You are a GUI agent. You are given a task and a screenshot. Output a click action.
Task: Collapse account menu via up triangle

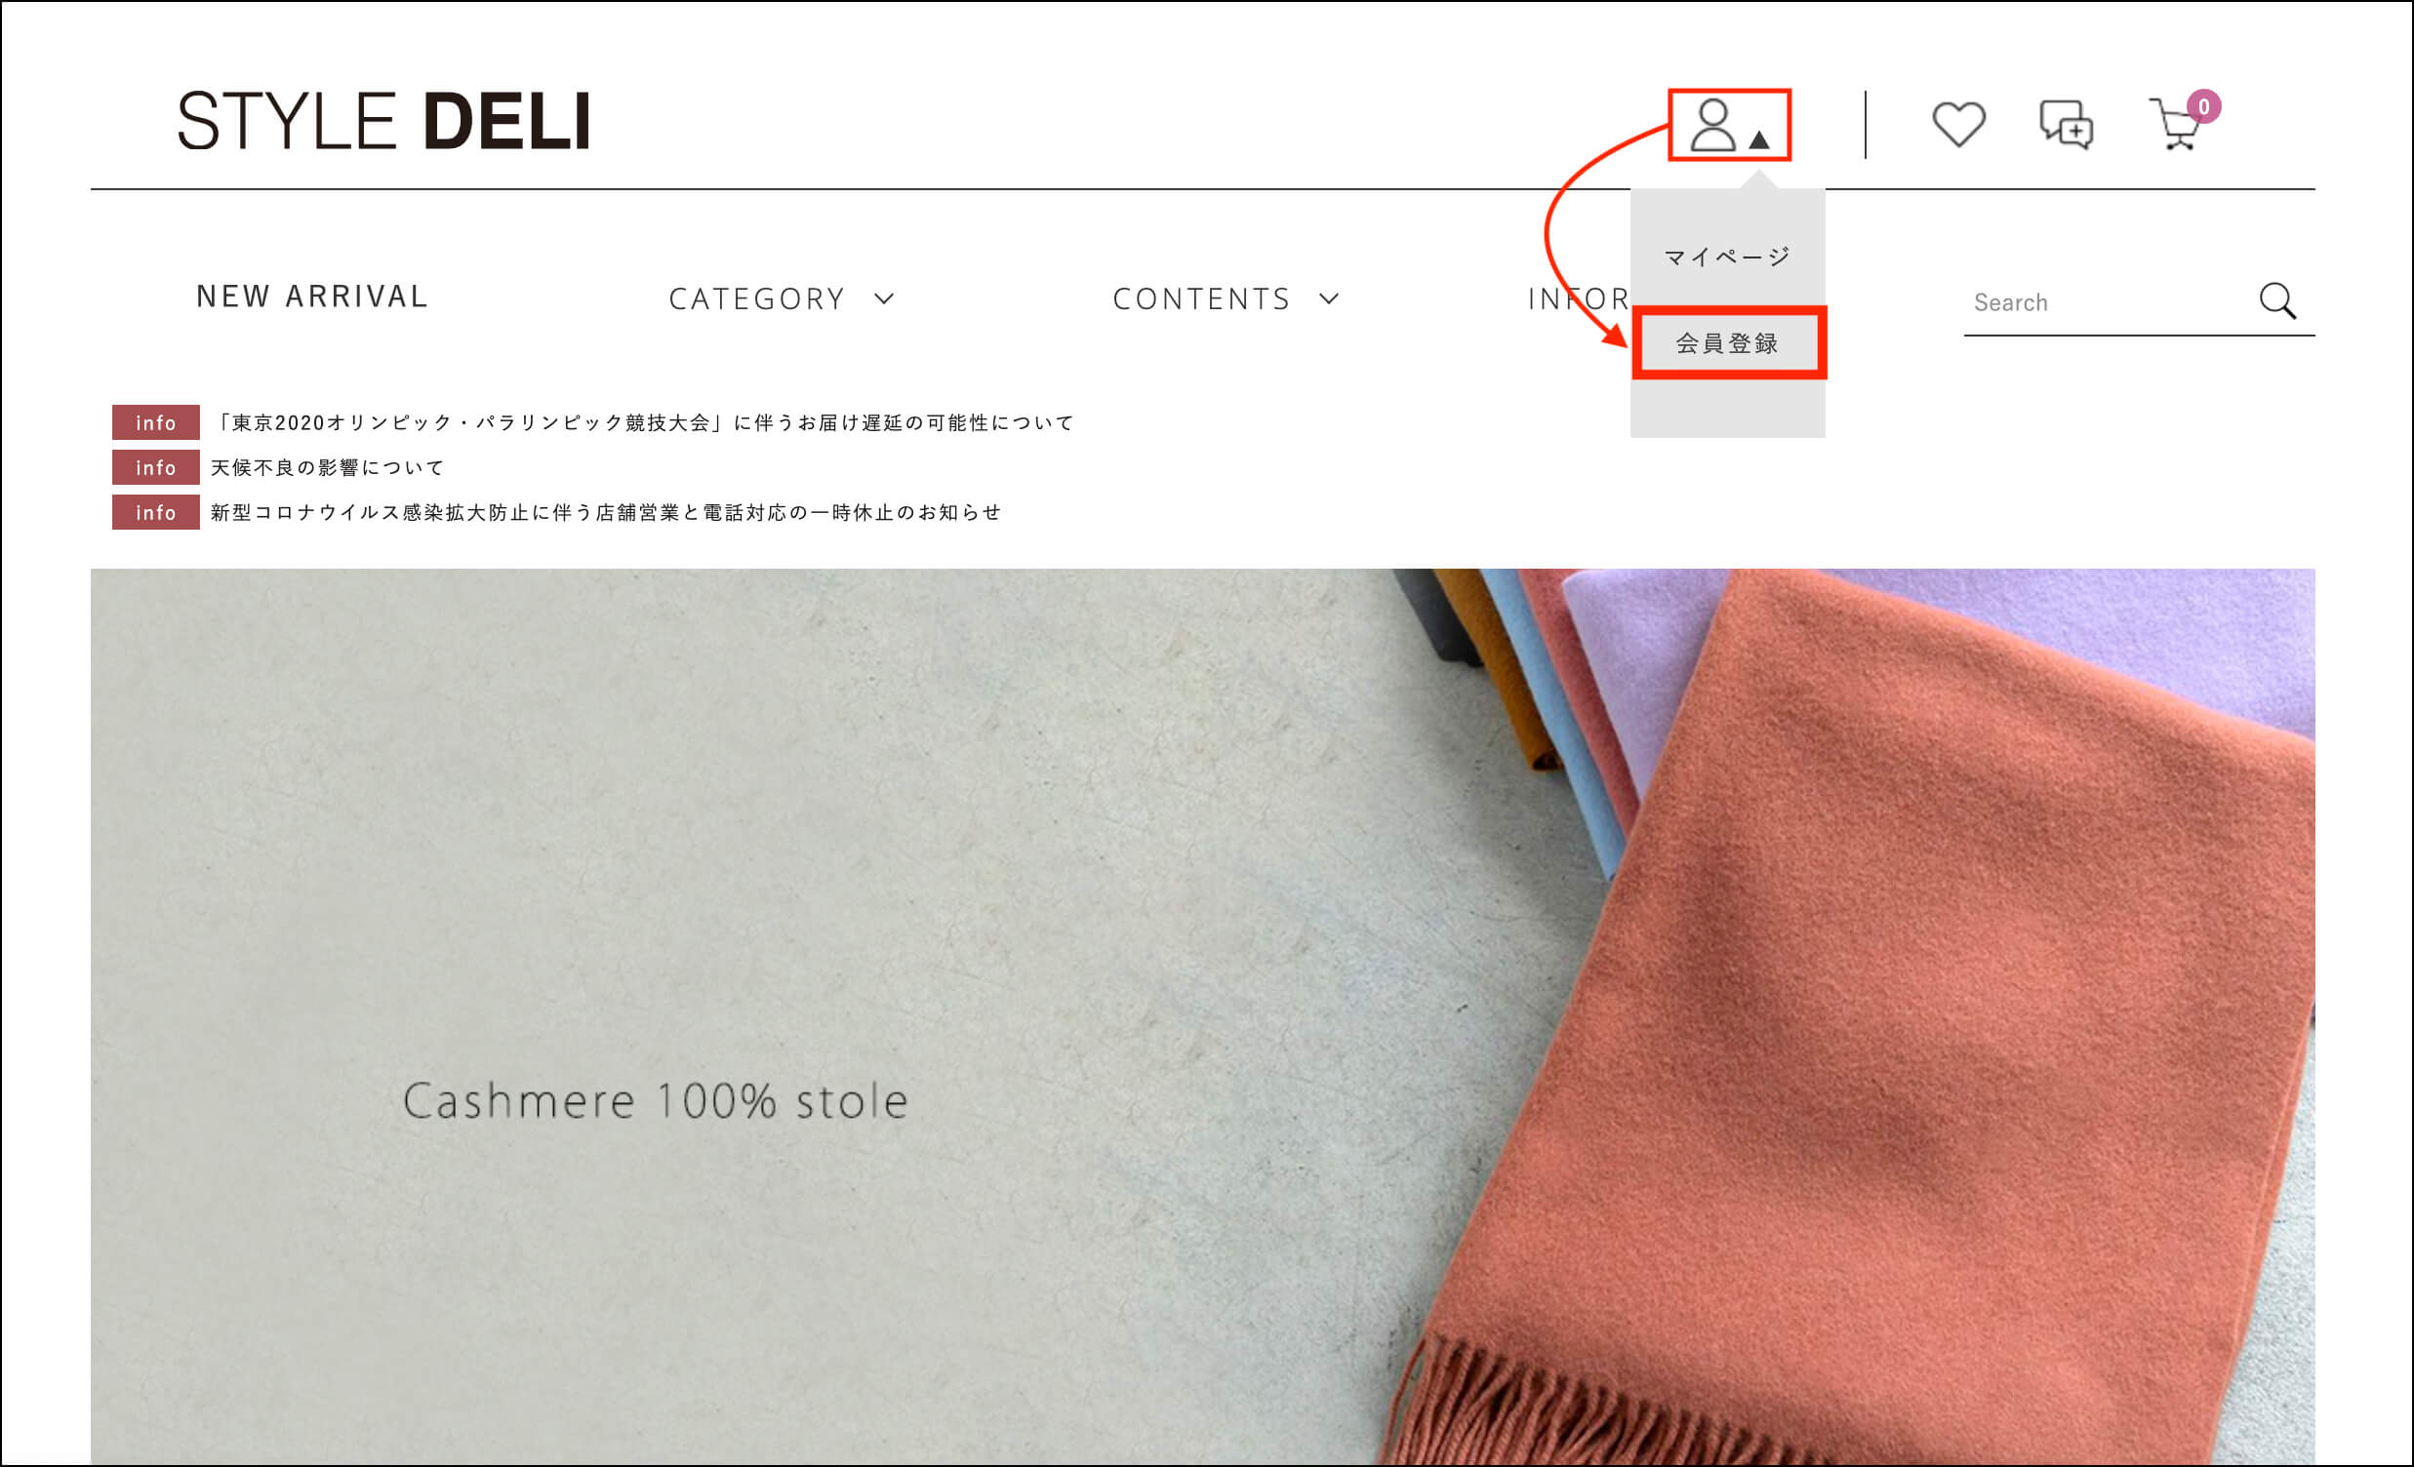[1759, 139]
